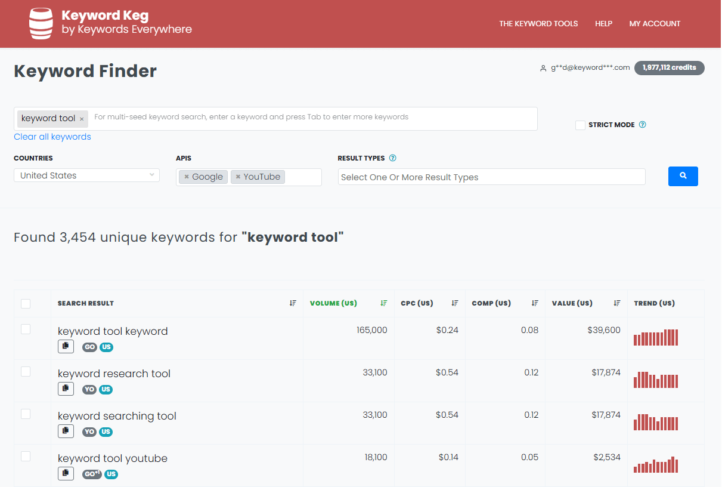Viewport: 722px width, 487px height.
Task: Open The Keyword Tools menu
Action: click(538, 24)
